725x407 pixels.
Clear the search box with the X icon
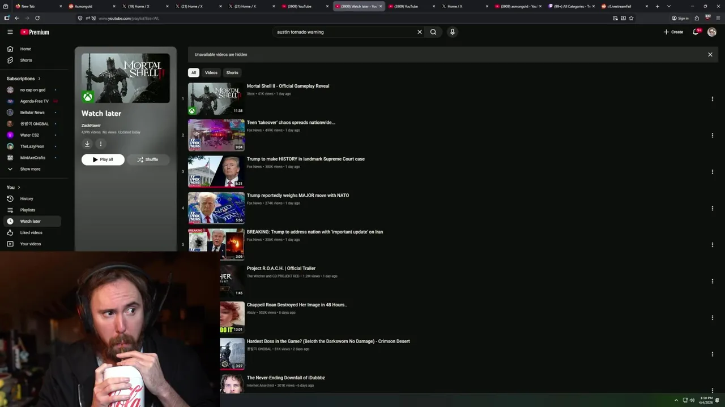[x=420, y=32]
